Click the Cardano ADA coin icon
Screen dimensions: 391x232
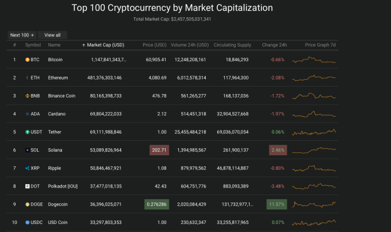[x=27, y=114]
